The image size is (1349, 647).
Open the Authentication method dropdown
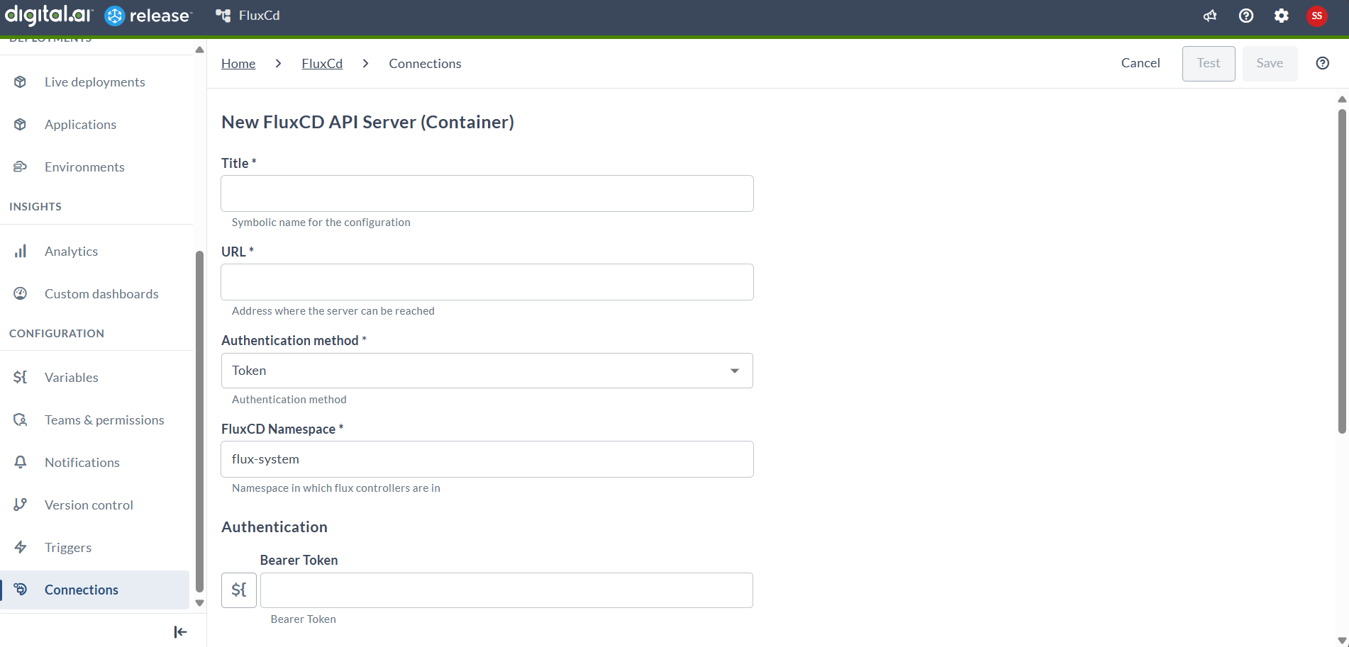pos(487,371)
